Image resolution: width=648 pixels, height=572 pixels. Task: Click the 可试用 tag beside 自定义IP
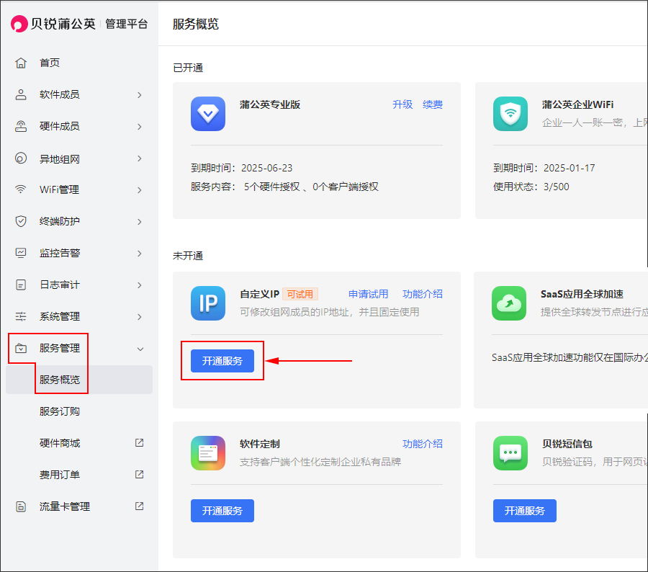300,294
